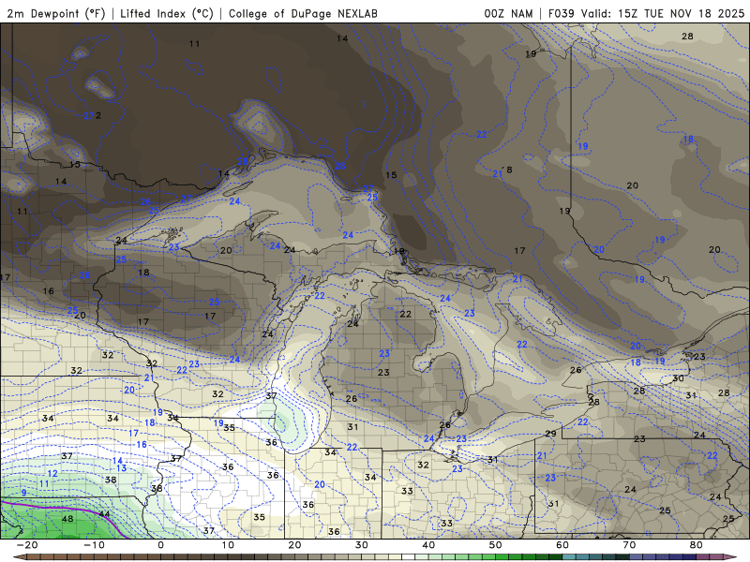Screen dimensions: 750x562
Task: Click the "Lifted Index (°C)" title text
Action: (x=167, y=13)
